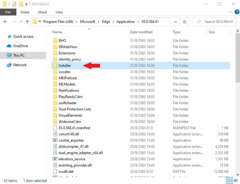This screenshot has height=184, width=240.
Task: Switch to the Home ribbon tab
Action: tap(25, 12)
